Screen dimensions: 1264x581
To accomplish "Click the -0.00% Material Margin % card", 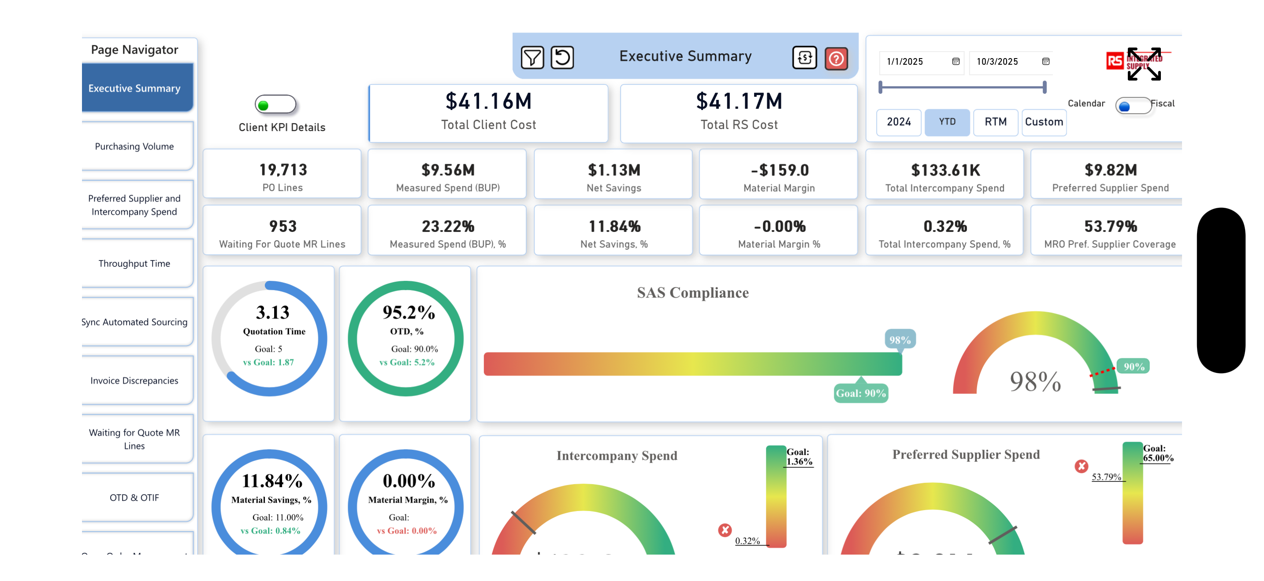I will (x=779, y=230).
